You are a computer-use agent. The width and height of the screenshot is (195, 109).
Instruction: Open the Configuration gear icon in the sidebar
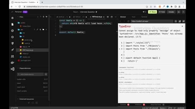[12, 37]
